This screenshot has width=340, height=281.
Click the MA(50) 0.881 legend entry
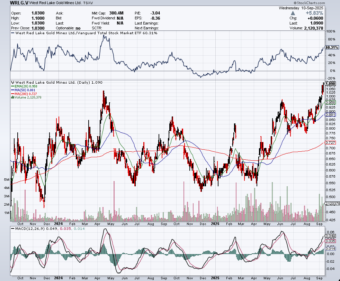click(23, 90)
